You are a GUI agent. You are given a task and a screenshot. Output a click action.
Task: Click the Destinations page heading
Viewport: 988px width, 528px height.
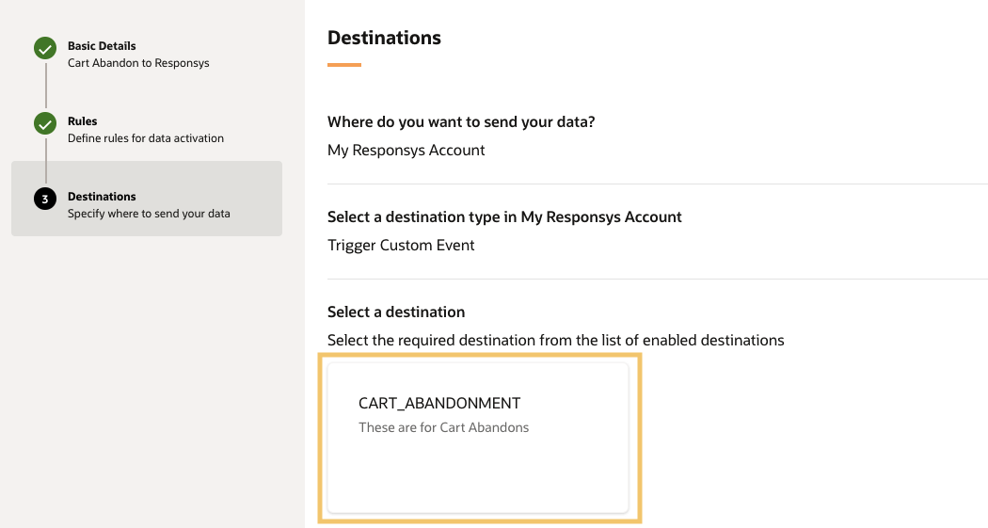click(x=384, y=38)
